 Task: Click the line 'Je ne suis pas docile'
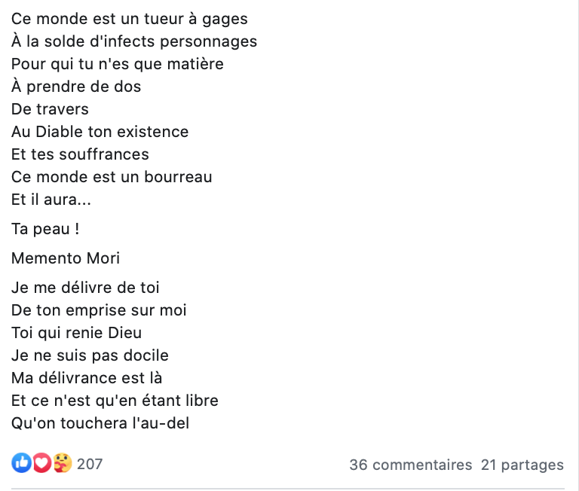[90, 355]
